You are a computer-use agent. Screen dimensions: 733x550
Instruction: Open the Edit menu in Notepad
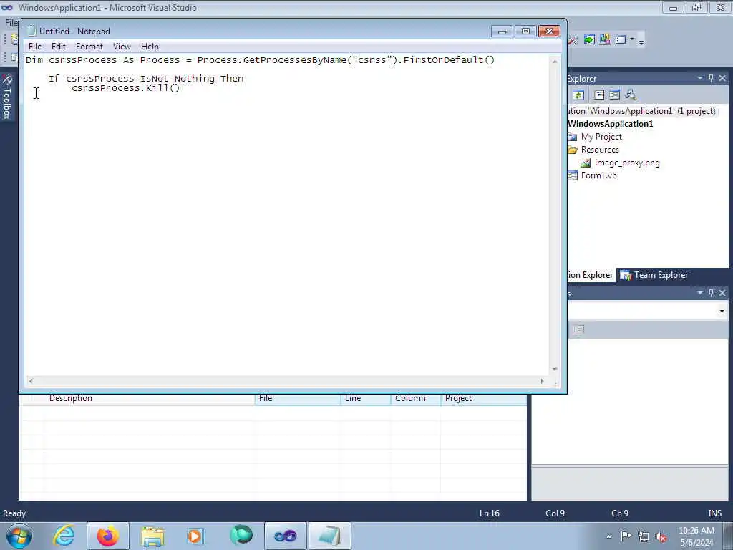coord(59,47)
